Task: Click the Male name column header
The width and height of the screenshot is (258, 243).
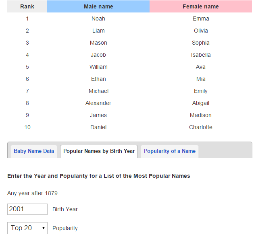Action: [98, 6]
